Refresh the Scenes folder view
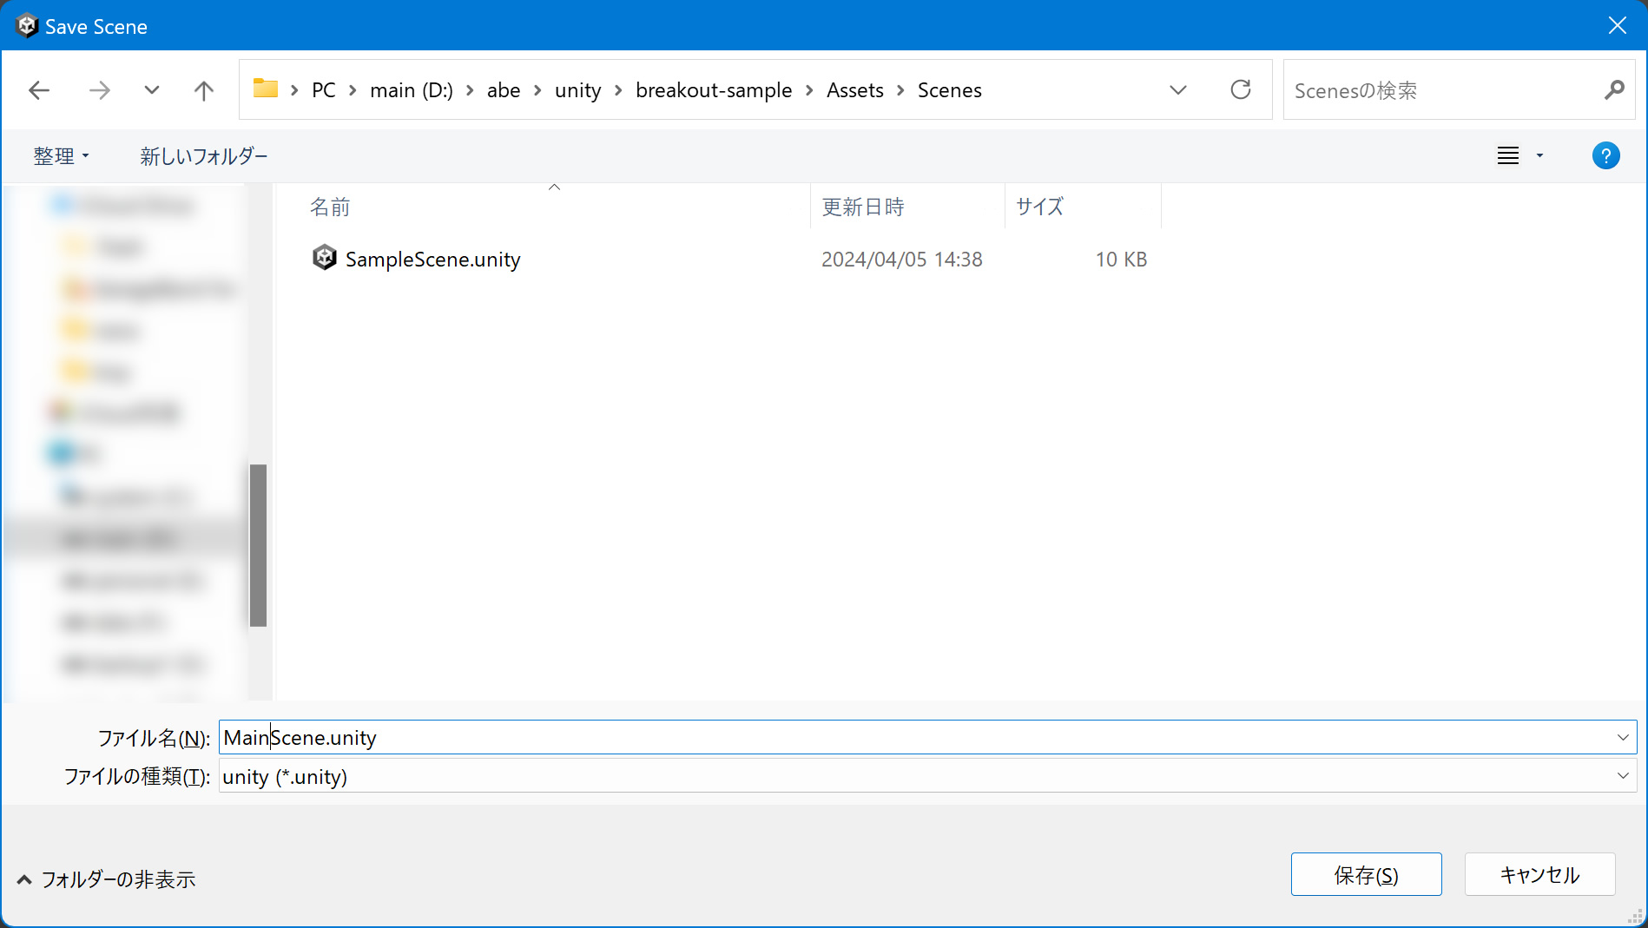 point(1241,89)
